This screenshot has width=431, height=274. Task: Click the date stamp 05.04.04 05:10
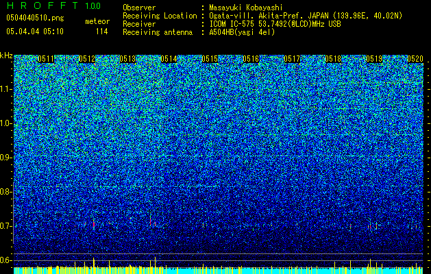coord(35,32)
